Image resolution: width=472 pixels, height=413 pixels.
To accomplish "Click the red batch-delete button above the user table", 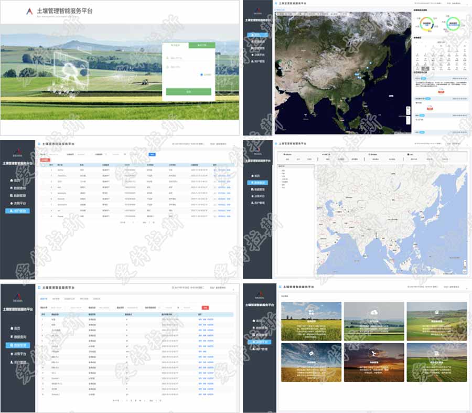I will 46,160.
